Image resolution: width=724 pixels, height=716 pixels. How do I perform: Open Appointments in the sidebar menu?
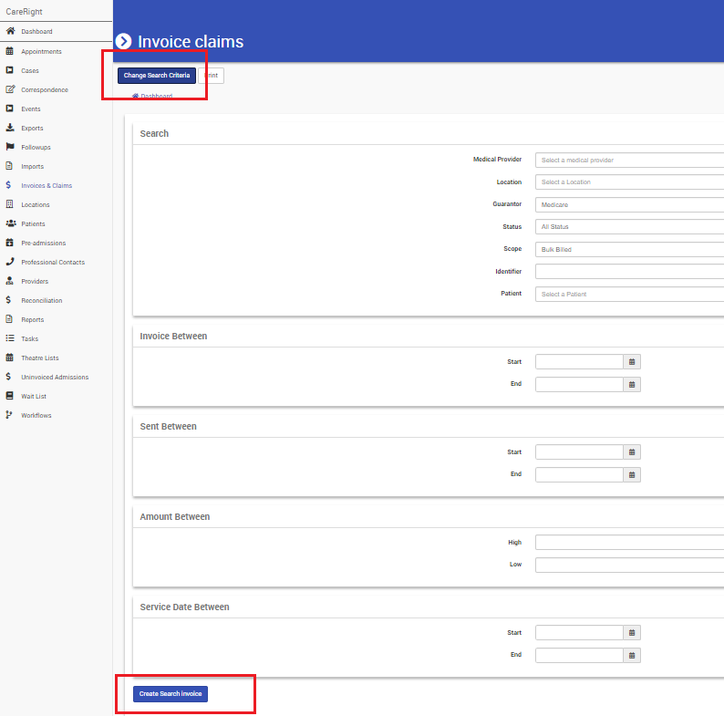41,51
